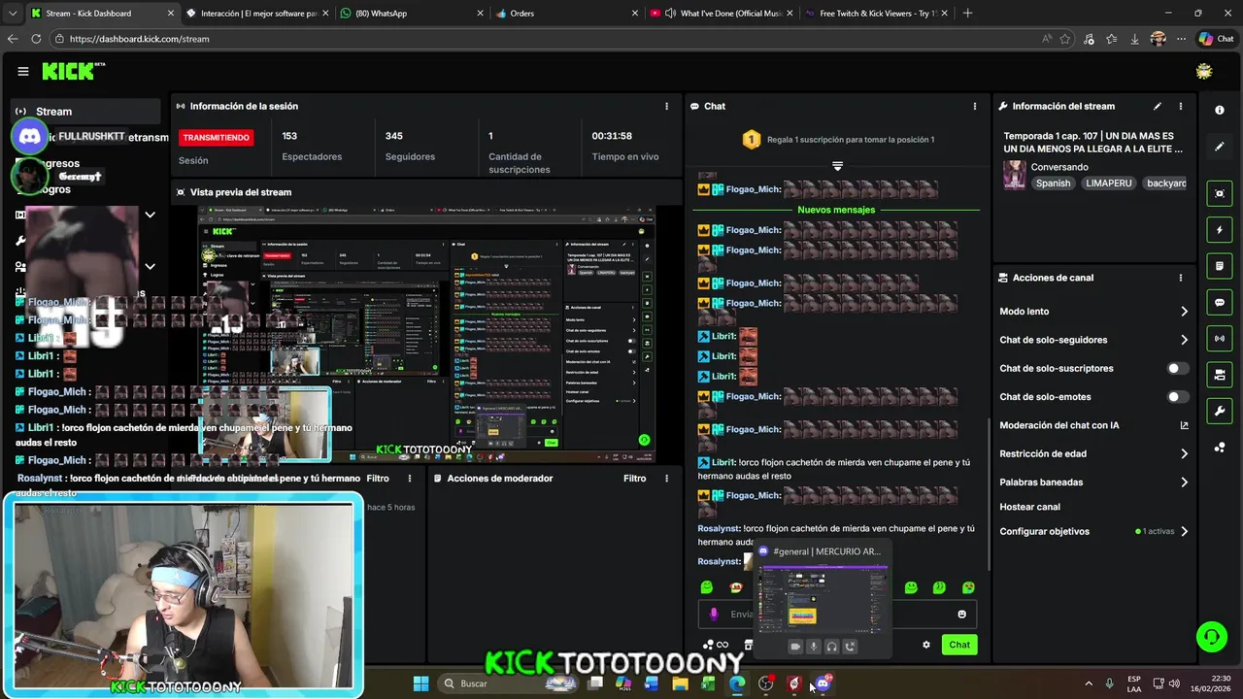This screenshot has width=1243, height=699.
Task: Open Moderación del chat con IA external link
Action: pyautogui.click(x=1184, y=425)
